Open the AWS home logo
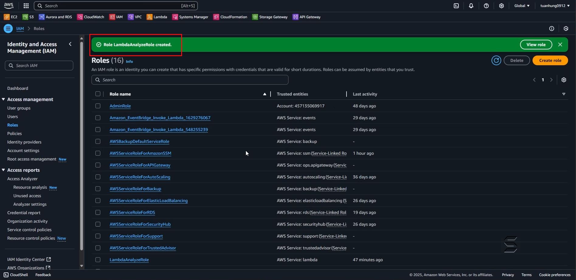This screenshot has width=576, height=280. point(9,5)
